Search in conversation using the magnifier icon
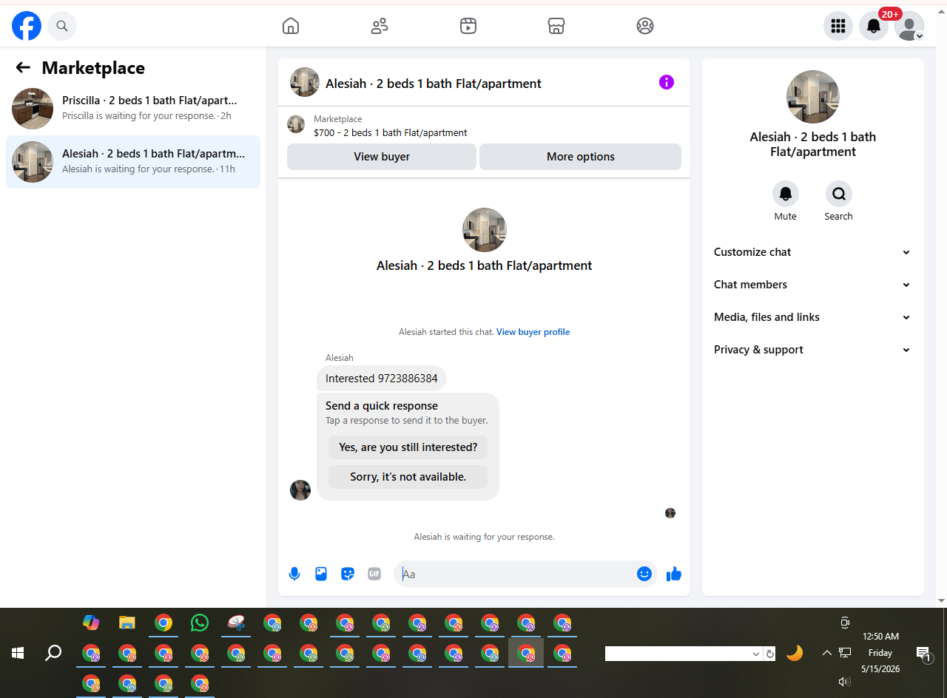This screenshot has height=698, width=947. point(839,194)
